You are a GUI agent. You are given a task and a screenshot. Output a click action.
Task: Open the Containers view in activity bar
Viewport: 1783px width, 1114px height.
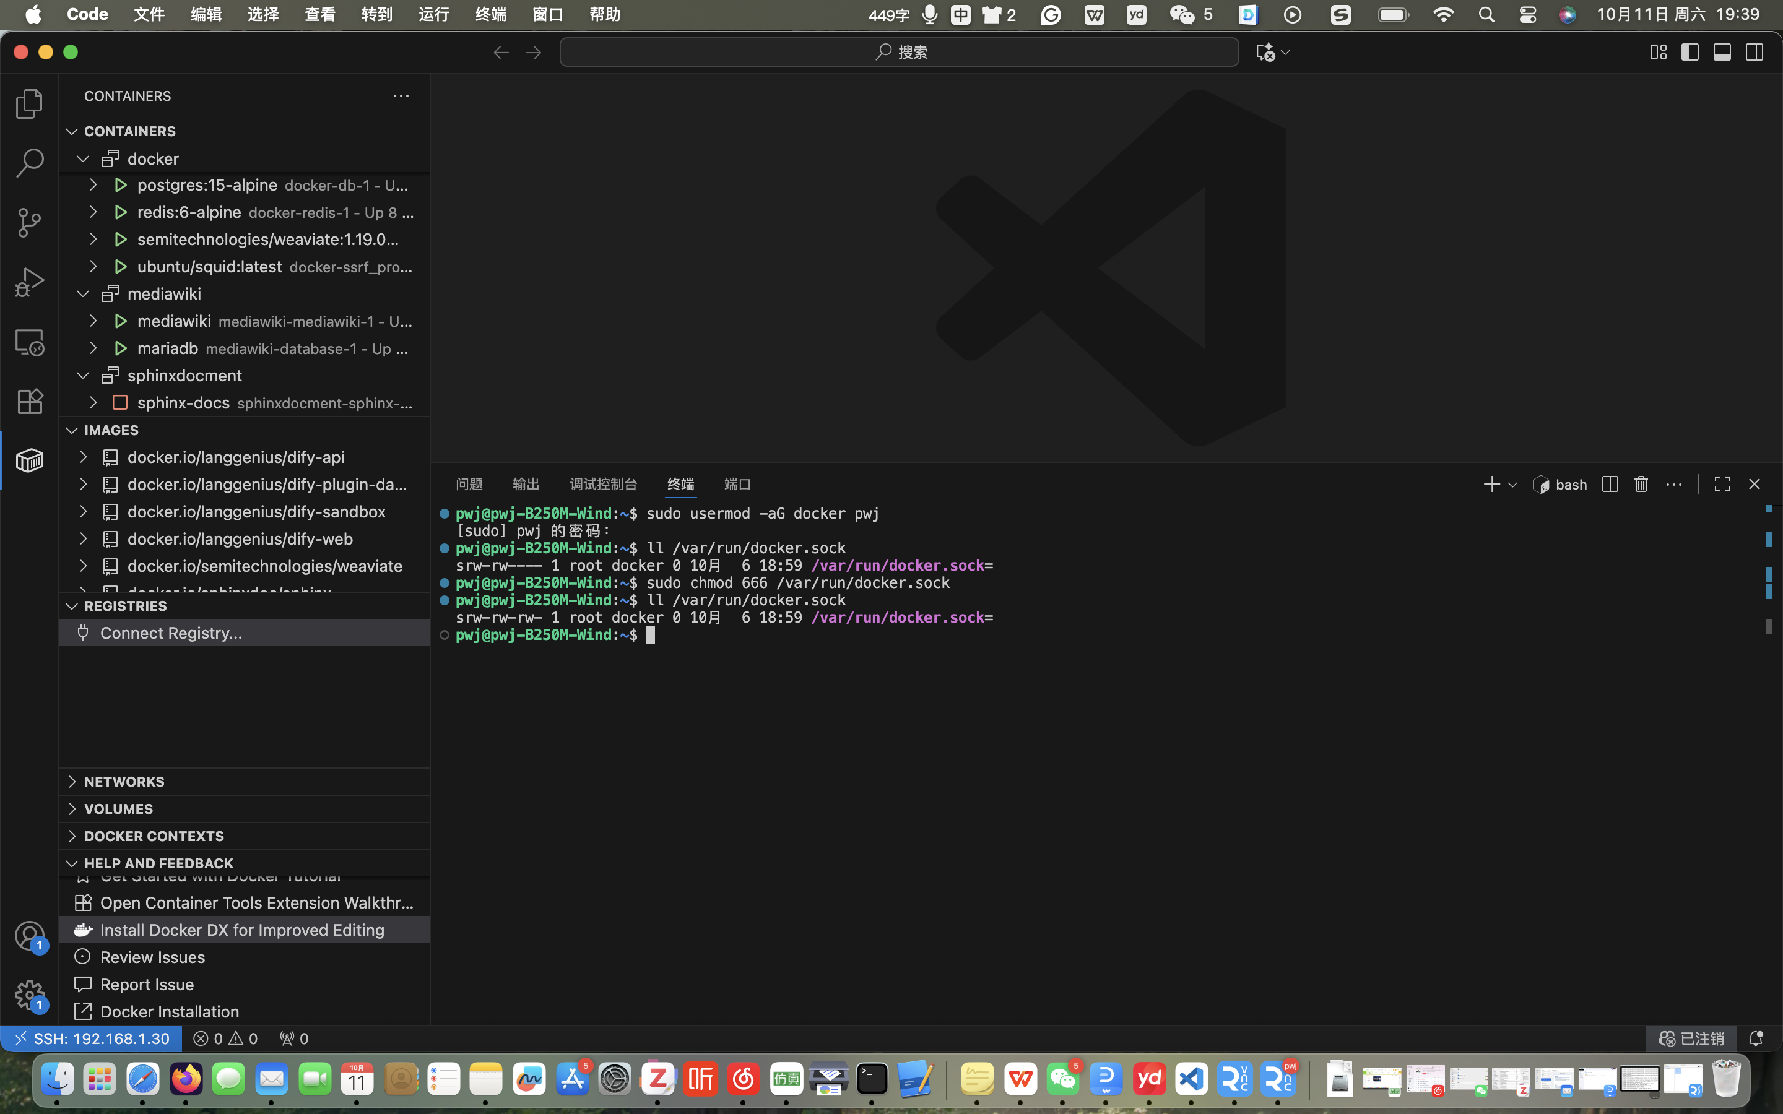[30, 461]
